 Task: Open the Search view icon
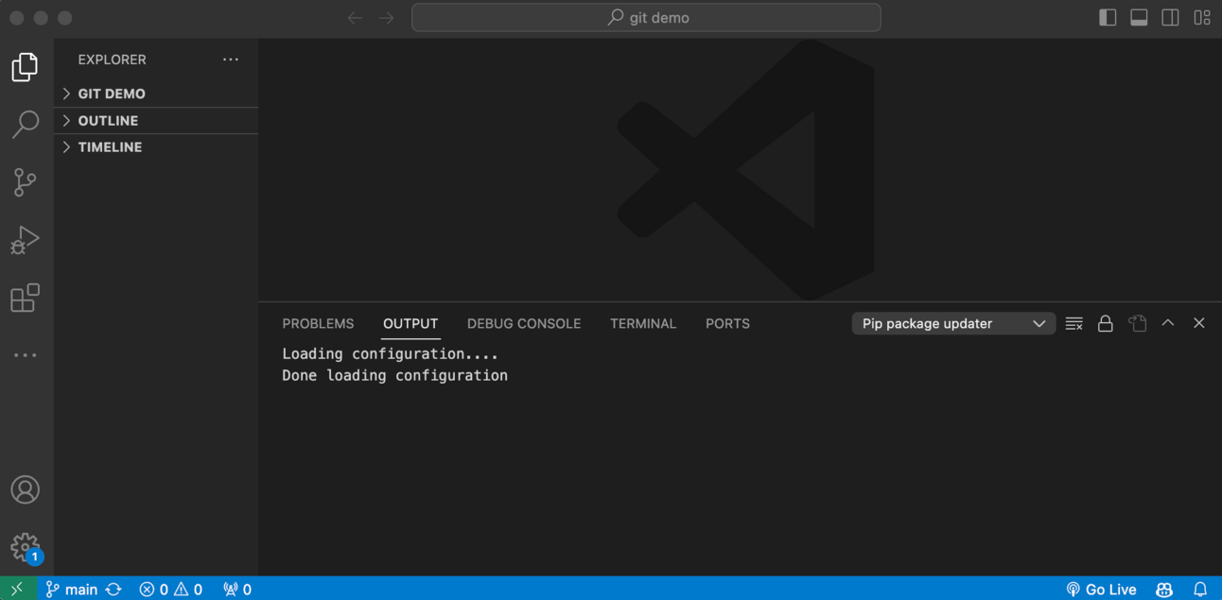(x=26, y=124)
